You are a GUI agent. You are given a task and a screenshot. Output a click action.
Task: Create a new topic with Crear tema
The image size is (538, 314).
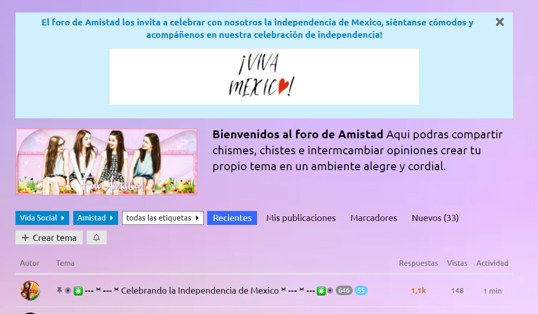click(49, 237)
